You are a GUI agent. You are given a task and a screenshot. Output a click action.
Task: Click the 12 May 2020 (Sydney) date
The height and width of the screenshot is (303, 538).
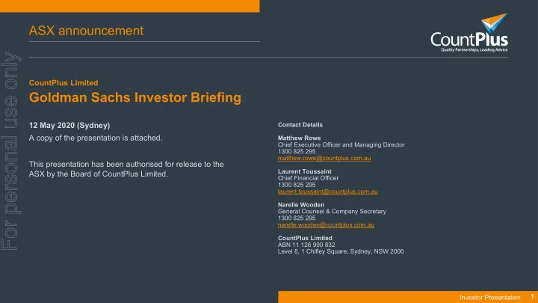(69, 126)
